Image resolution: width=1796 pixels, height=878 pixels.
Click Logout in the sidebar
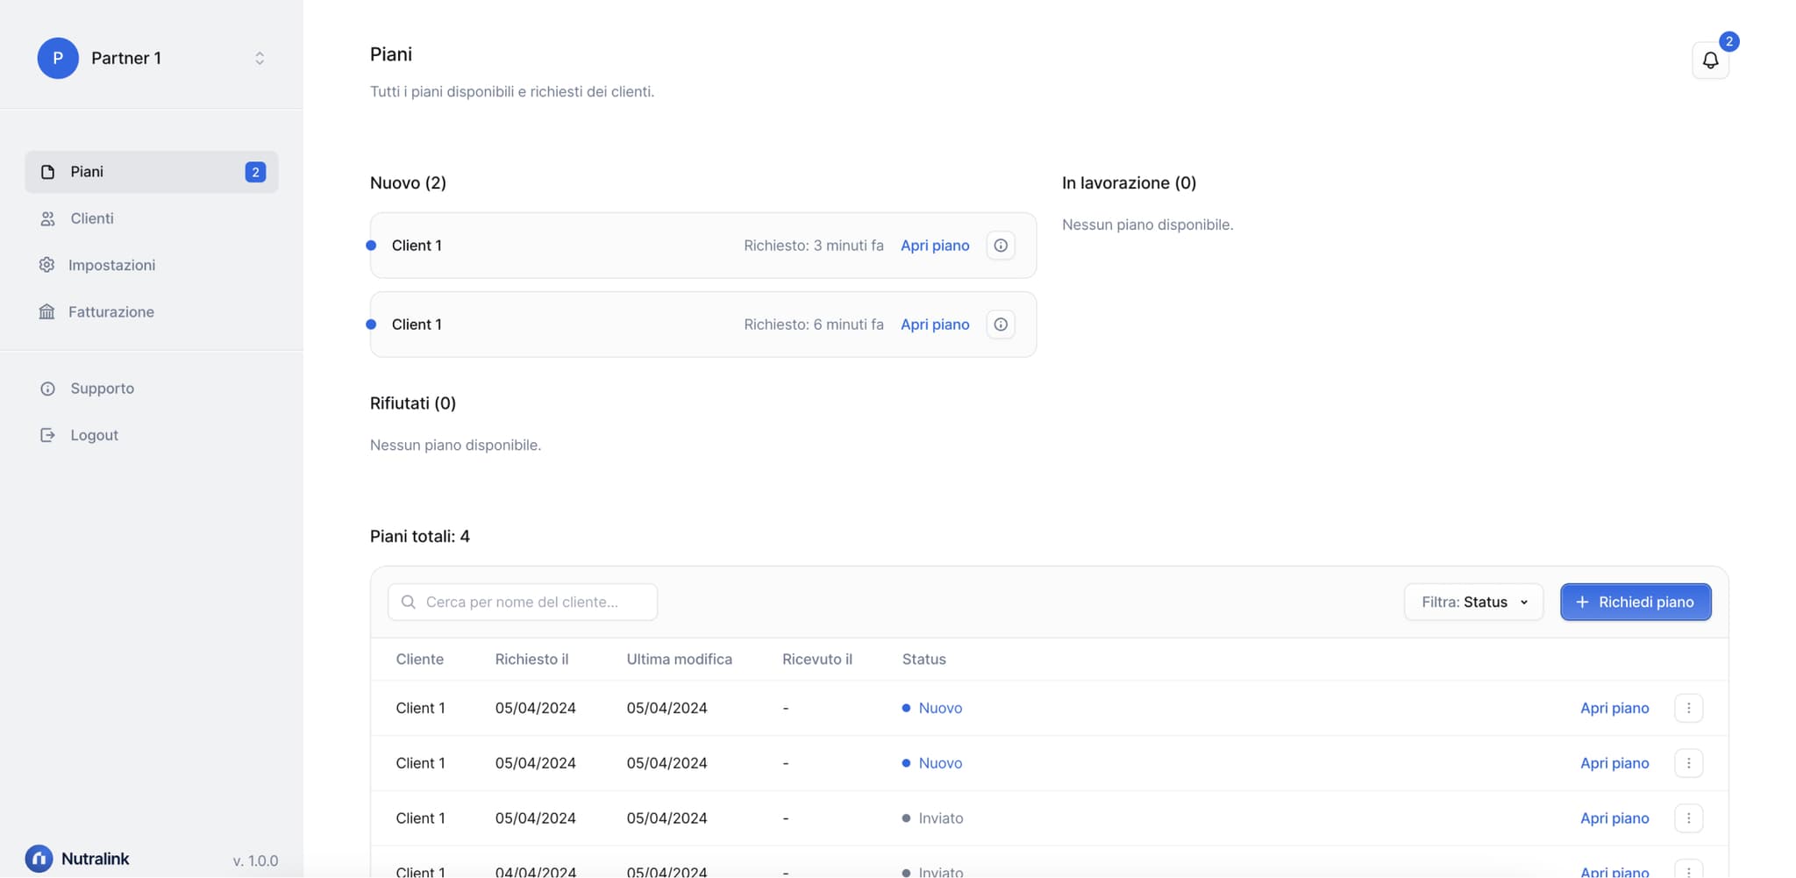pyautogui.click(x=94, y=435)
